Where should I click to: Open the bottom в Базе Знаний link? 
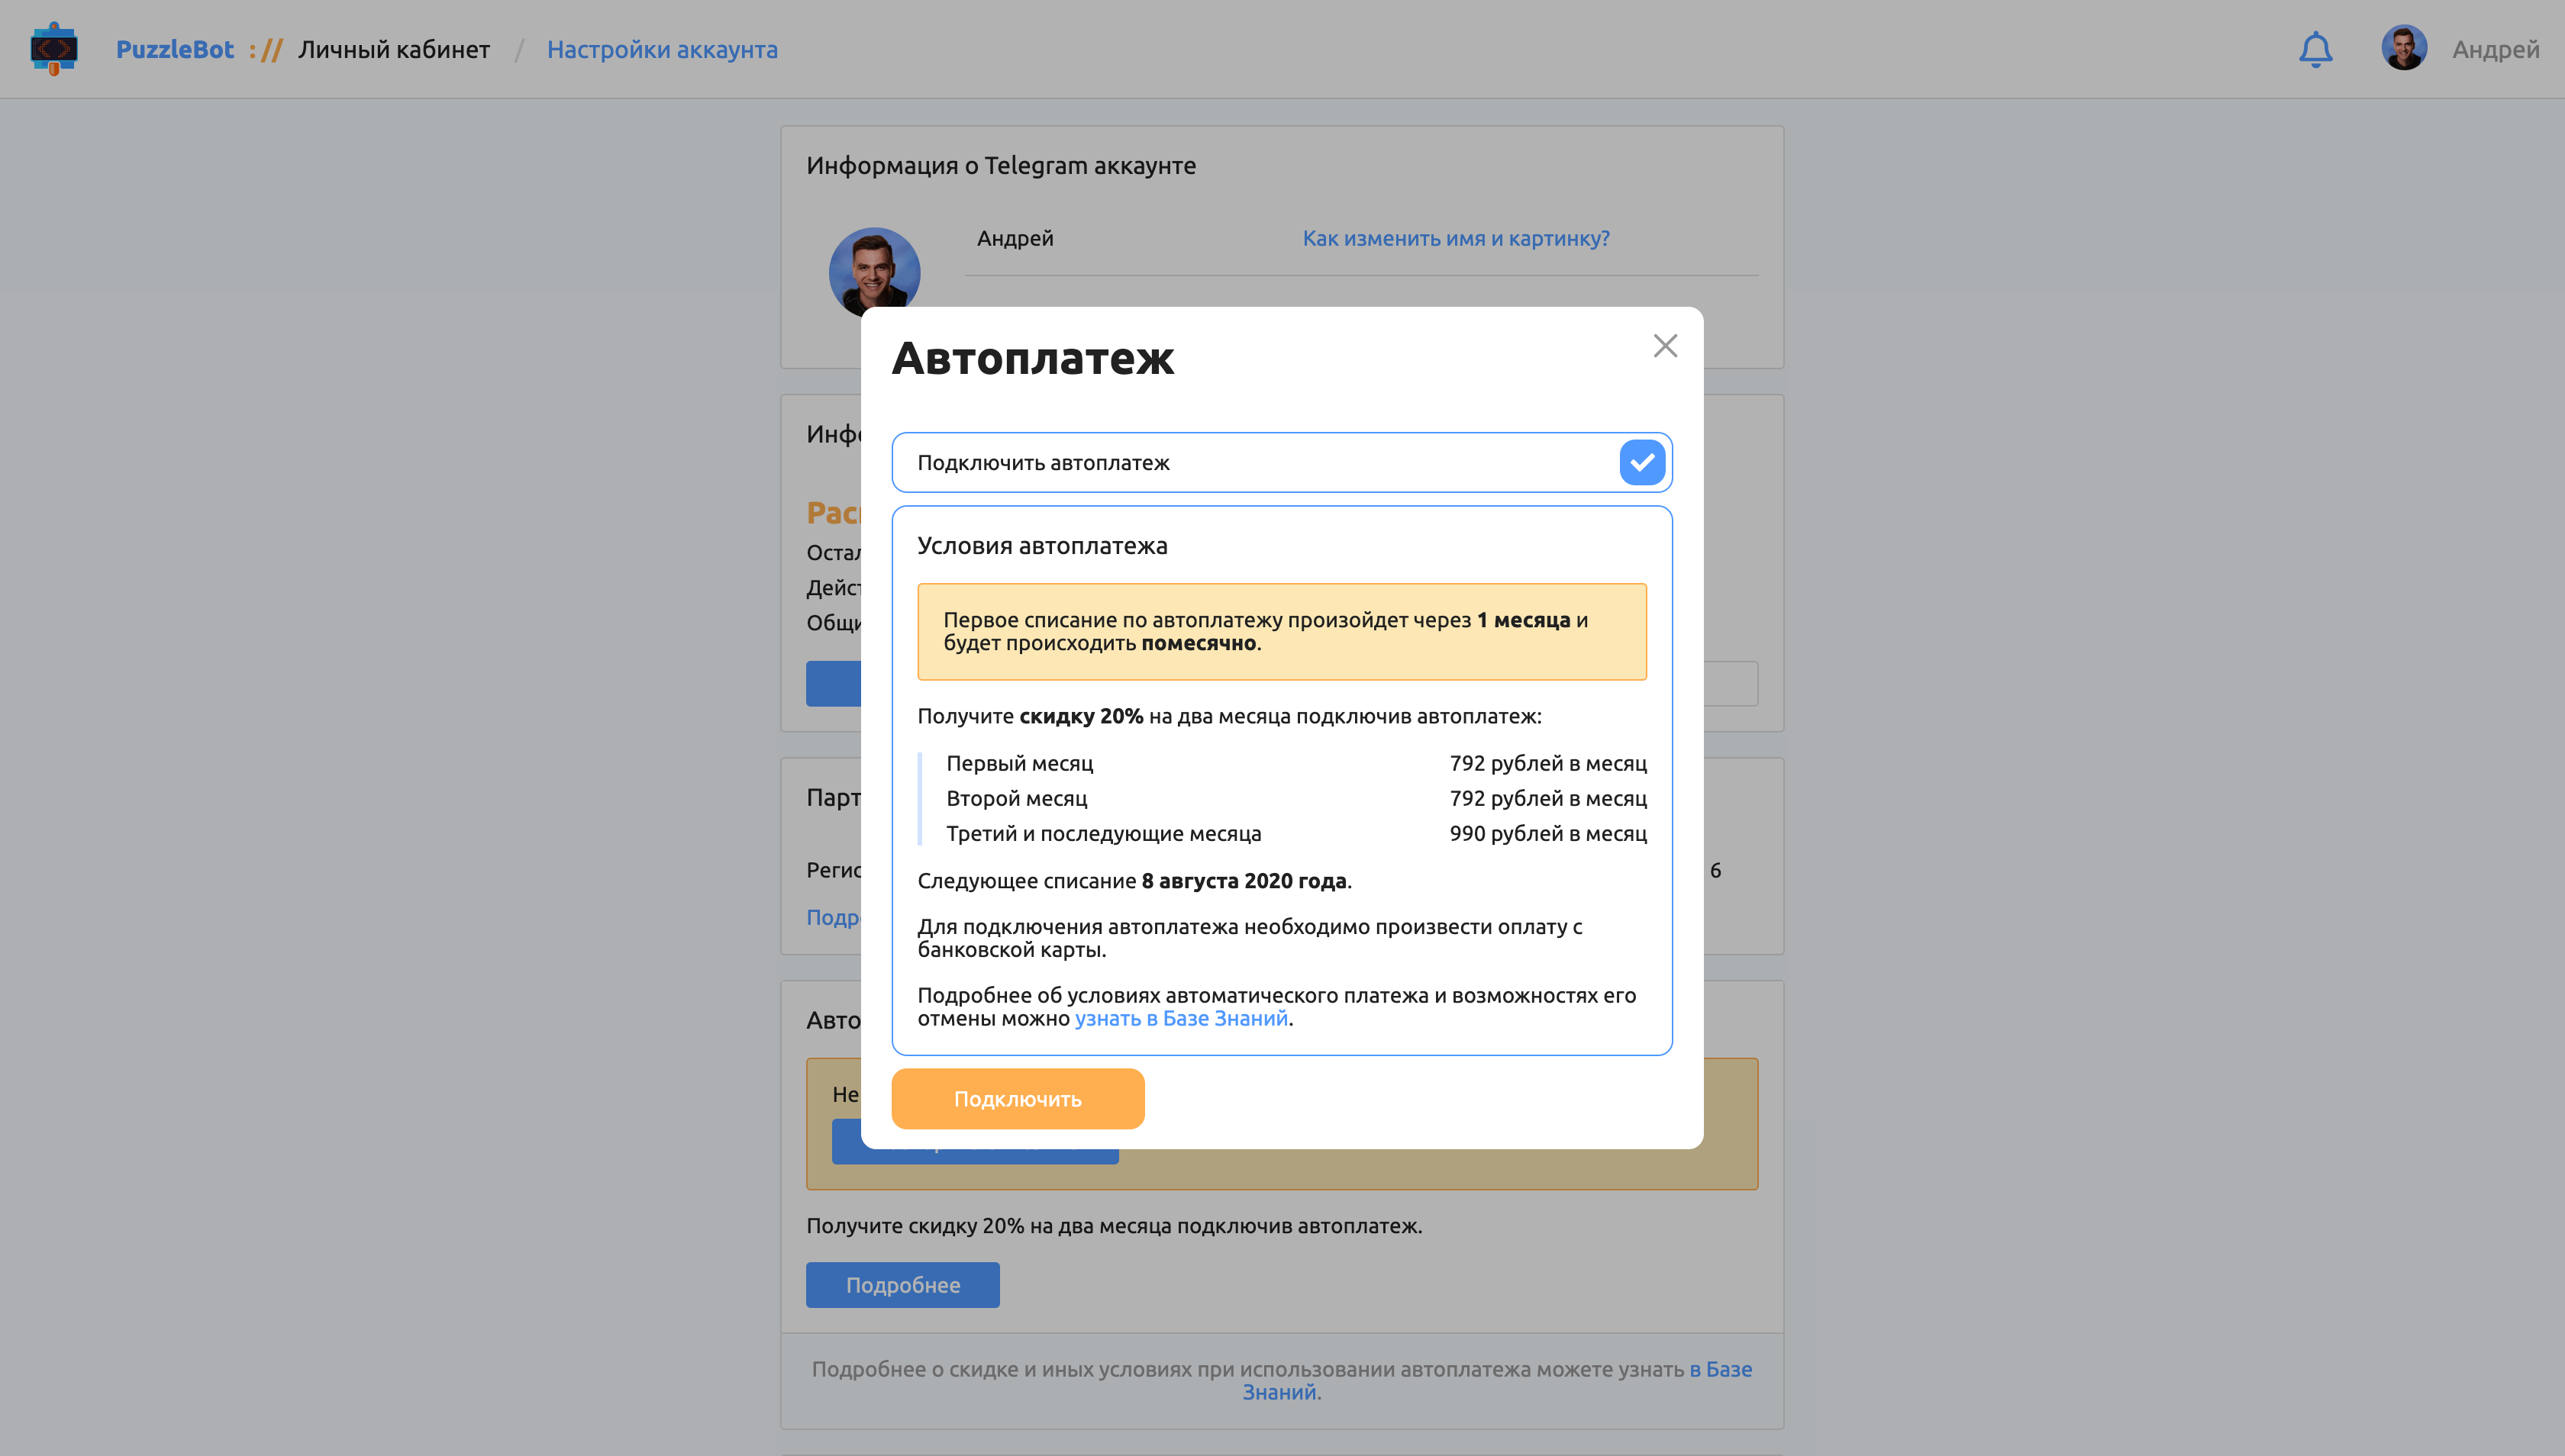[1720, 1369]
